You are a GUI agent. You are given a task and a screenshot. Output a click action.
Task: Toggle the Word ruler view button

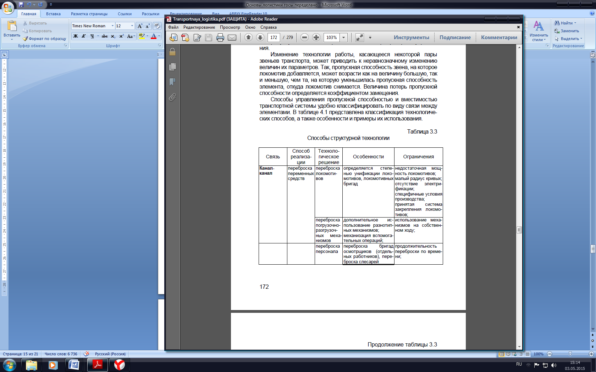(592, 55)
